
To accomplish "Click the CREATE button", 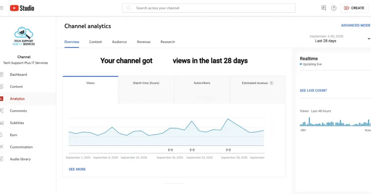I will tap(354, 8).
